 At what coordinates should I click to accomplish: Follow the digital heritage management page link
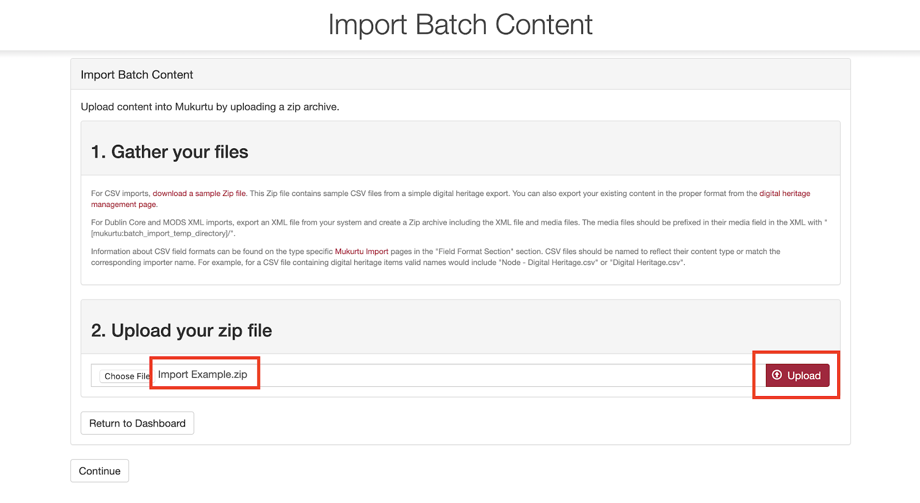(785, 194)
